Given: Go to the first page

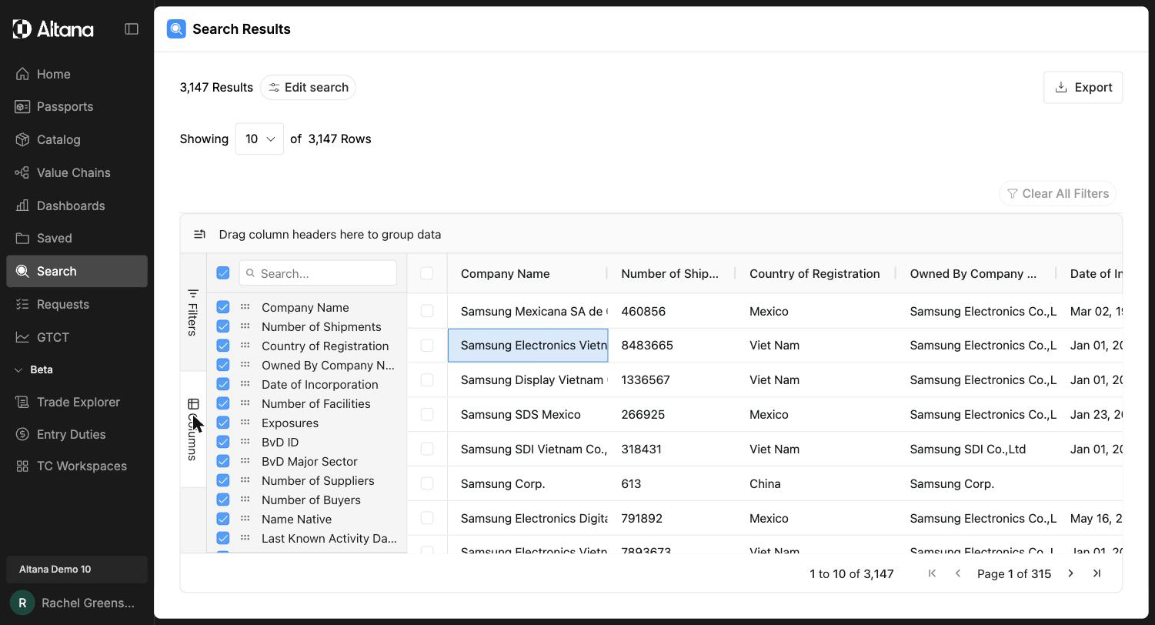Looking at the screenshot, I should [932, 573].
